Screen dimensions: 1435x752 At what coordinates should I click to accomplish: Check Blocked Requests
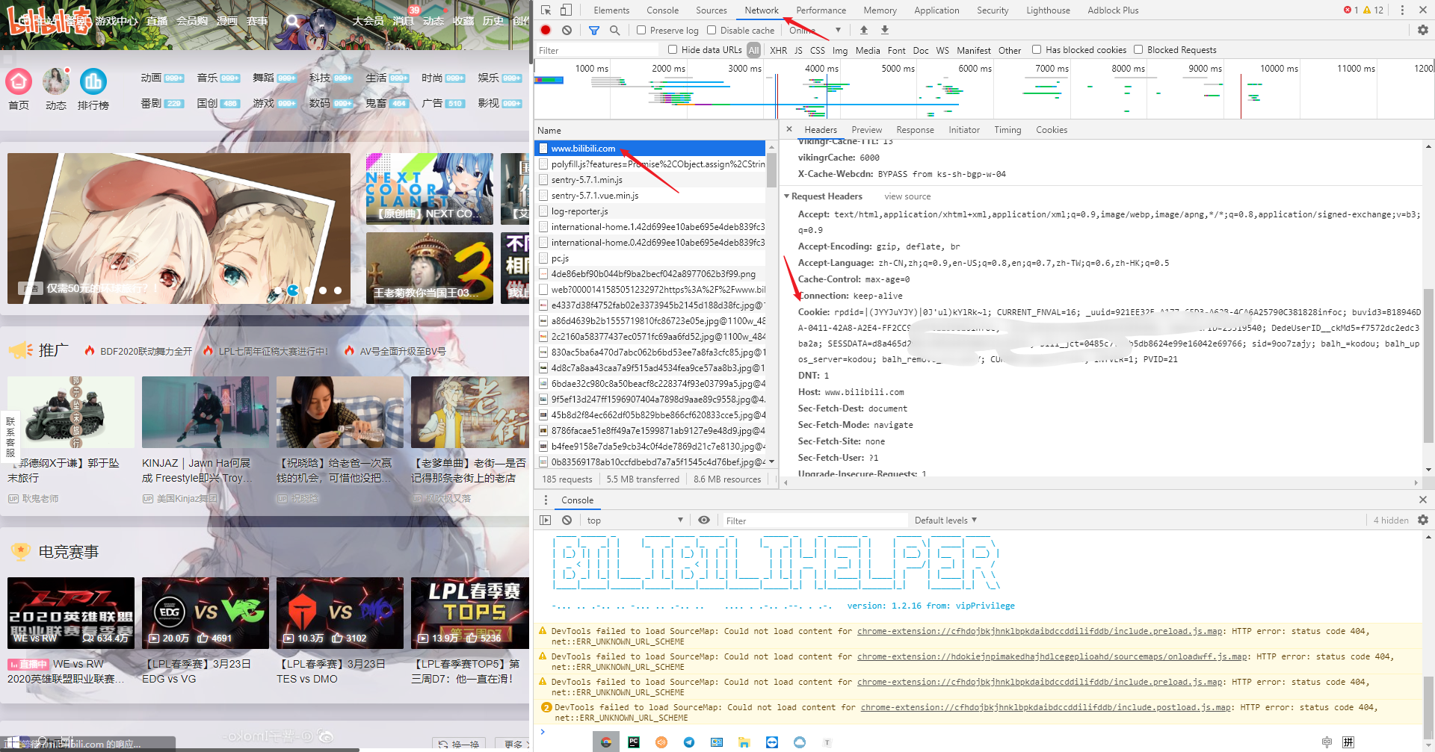(x=1138, y=49)
